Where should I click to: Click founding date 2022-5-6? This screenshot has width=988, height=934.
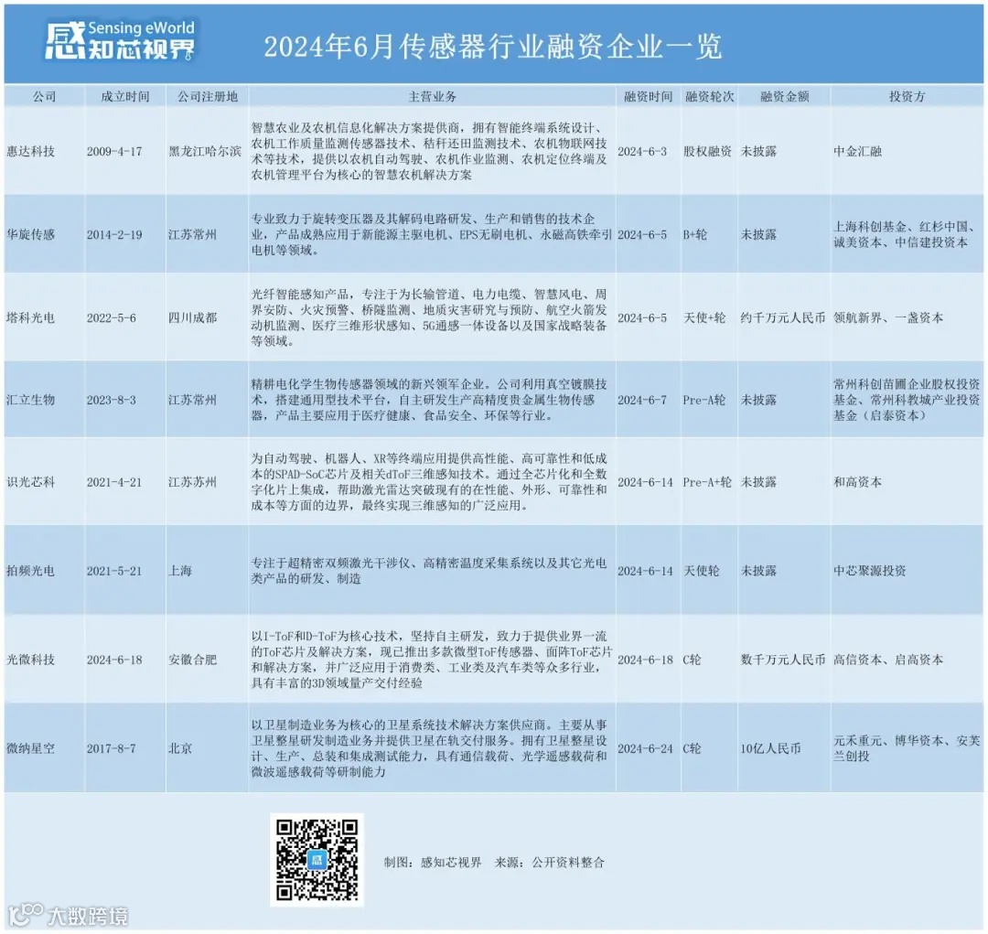click(111, 317)
